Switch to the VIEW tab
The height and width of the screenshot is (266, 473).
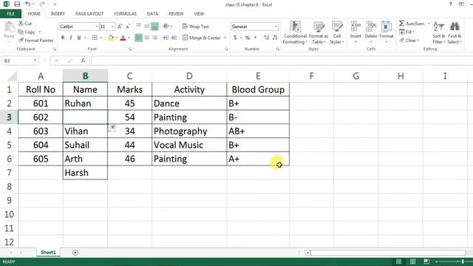pyautogui.click(x=199, y=13)
